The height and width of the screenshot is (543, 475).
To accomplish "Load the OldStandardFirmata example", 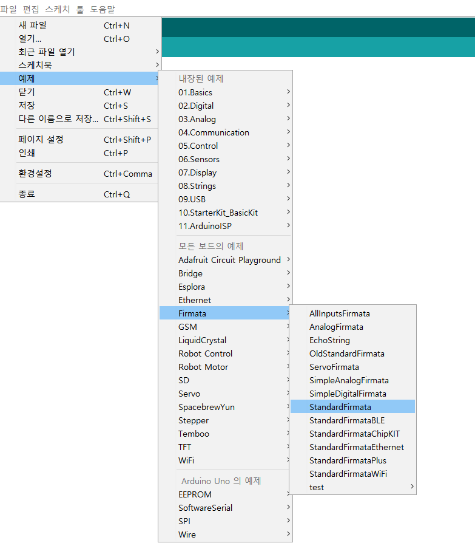I will [x=352, y=353].
